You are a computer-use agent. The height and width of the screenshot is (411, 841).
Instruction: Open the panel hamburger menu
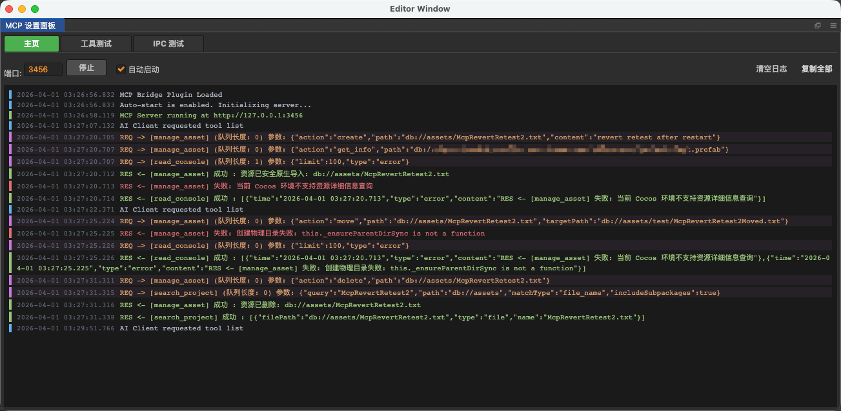point(833,26)
